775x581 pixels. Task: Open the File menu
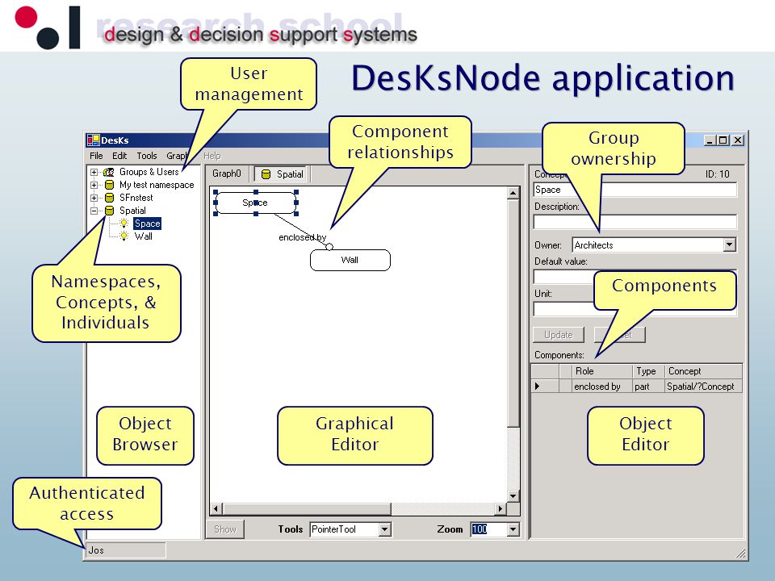pyautogui.click(x=96, y=156)
